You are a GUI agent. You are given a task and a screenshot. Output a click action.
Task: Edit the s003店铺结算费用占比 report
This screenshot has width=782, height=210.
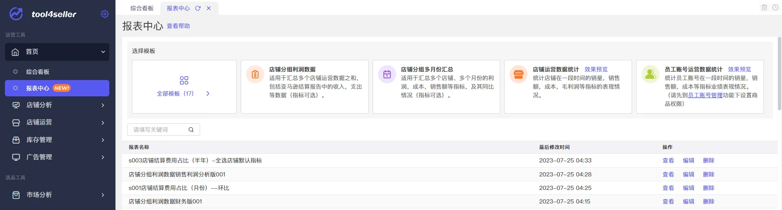688,160
